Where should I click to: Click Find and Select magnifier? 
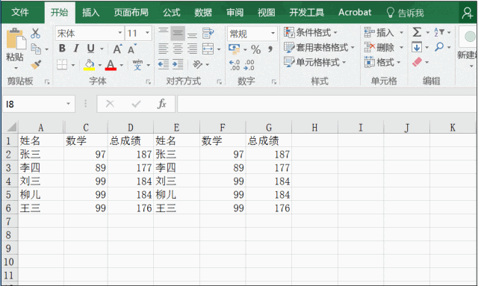tap(439, 47)
